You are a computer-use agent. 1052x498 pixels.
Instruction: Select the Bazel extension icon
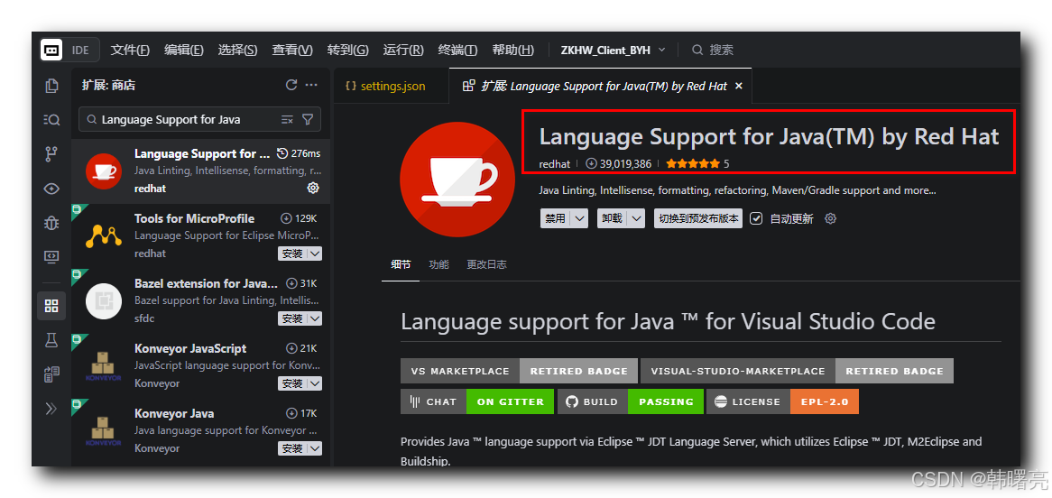[104, 300]
